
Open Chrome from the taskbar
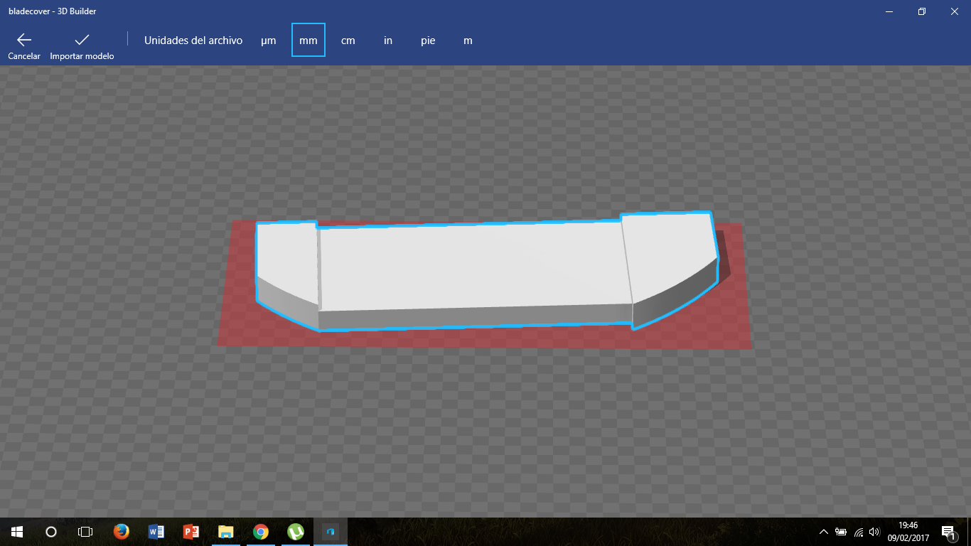click(260, 531)
